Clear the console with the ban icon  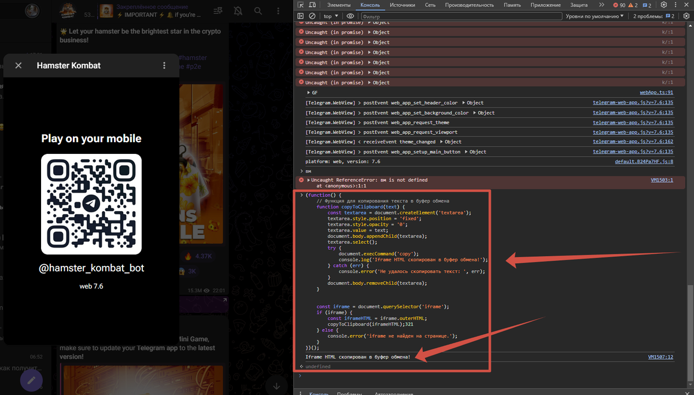312,16
